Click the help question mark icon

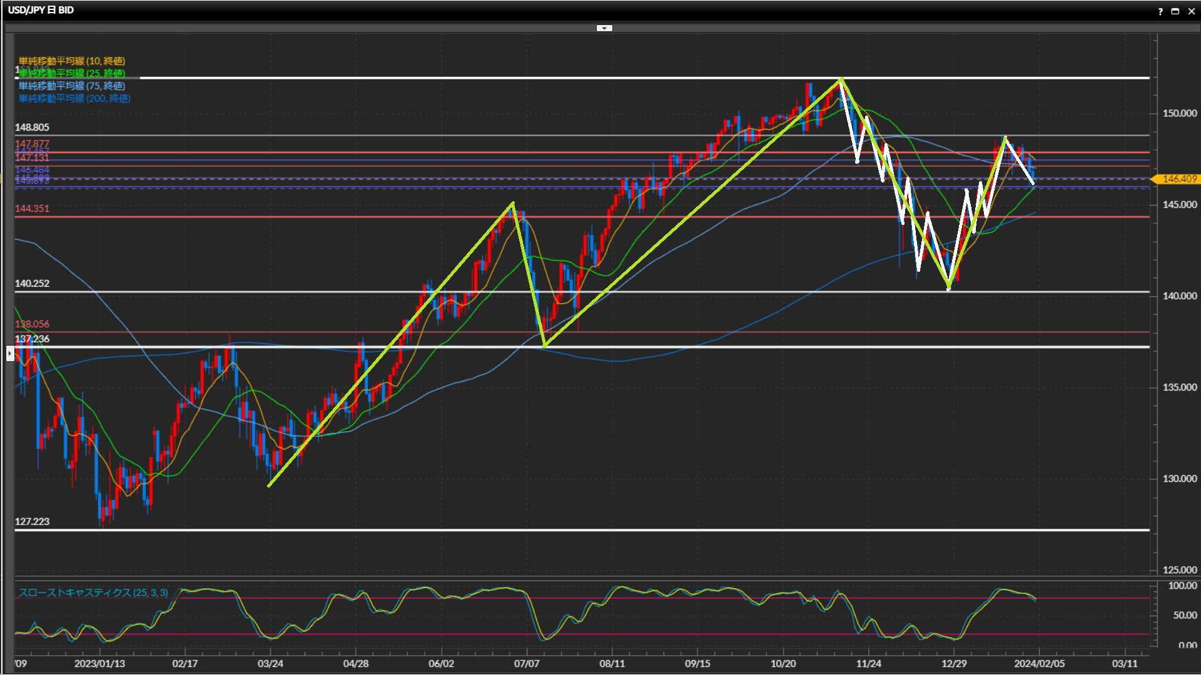(x=1160, y=11)
